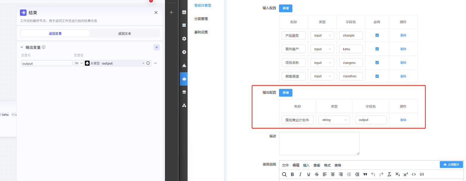Image resolution: width=466 pixels, height=181 pixels.
Task: Click the bold formatting icon
Action: pos(292,174)
